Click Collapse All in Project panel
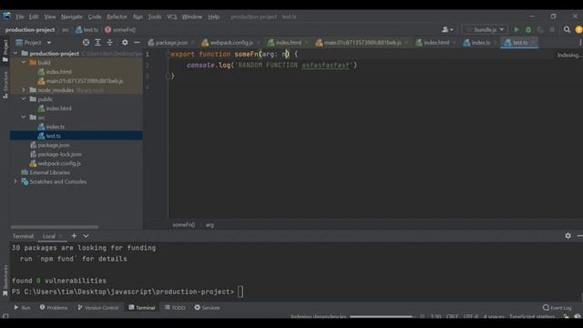583x328 pixels. pyautogui.click(x=109, y=43)
